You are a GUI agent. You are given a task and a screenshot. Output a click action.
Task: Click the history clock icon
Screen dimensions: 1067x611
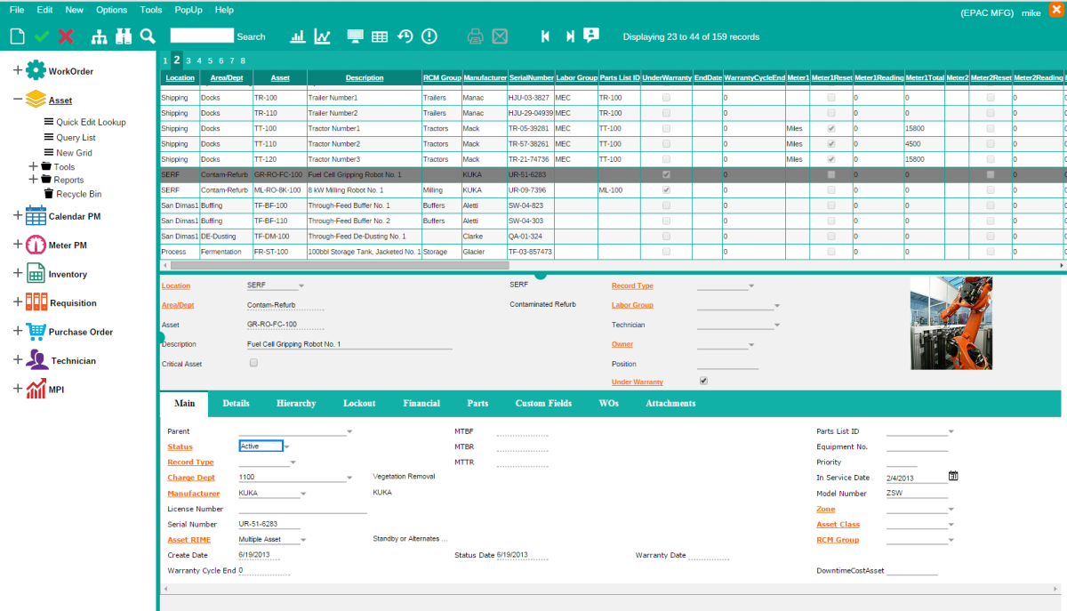tap(405, 36)
